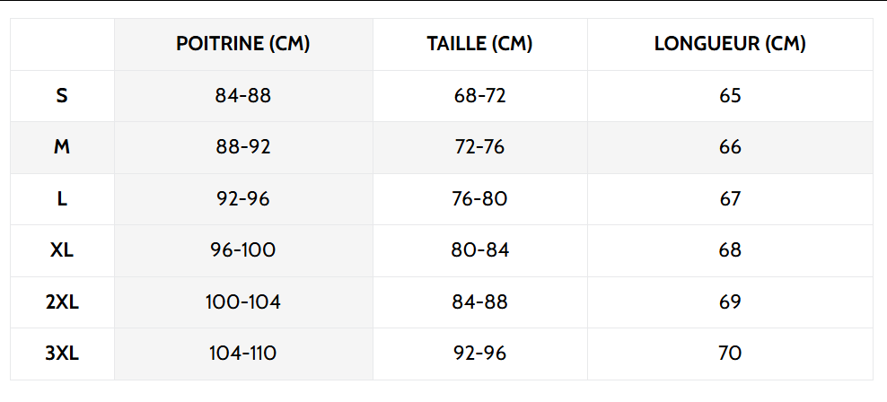Screen dimensions: 887x402
Task: Click length value 65 for size S
Action: tap(730, 95)
